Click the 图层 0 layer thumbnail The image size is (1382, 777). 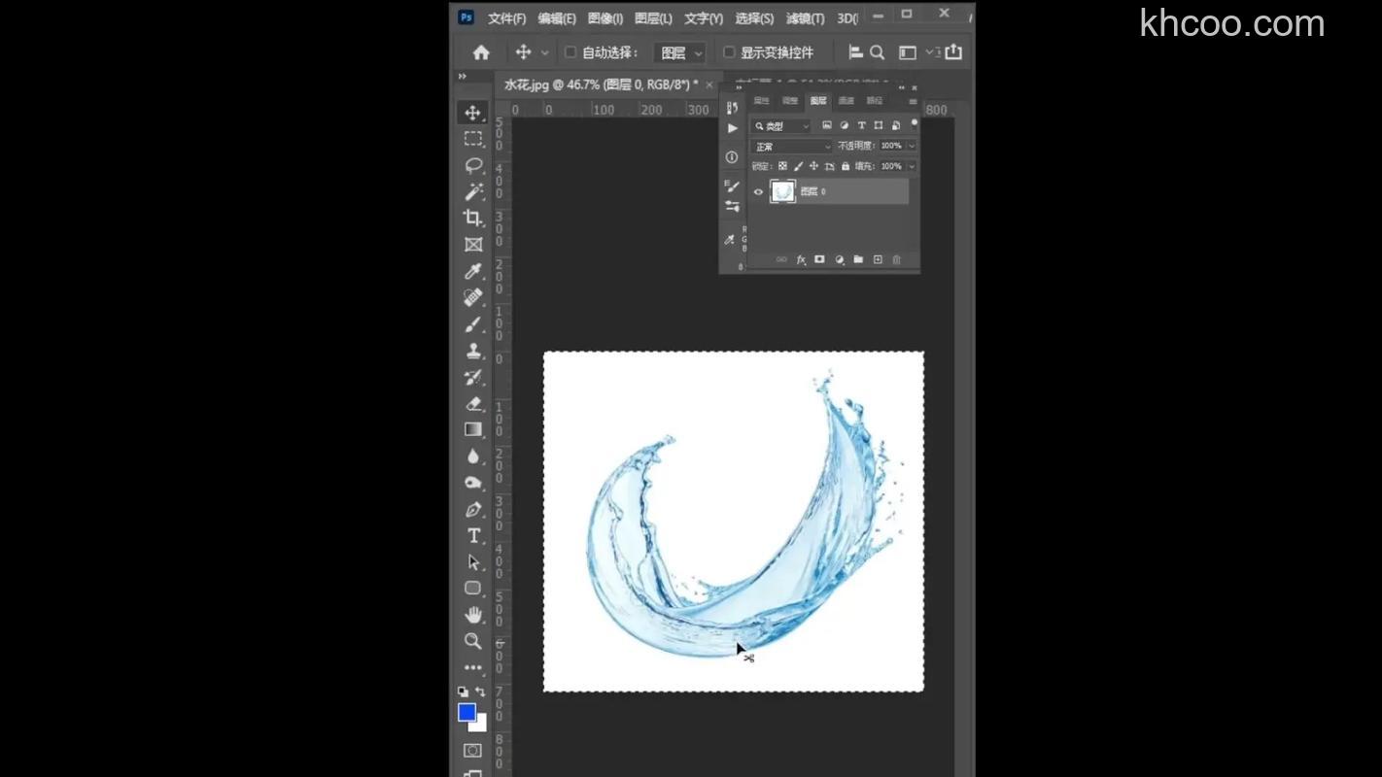point(782,191)
